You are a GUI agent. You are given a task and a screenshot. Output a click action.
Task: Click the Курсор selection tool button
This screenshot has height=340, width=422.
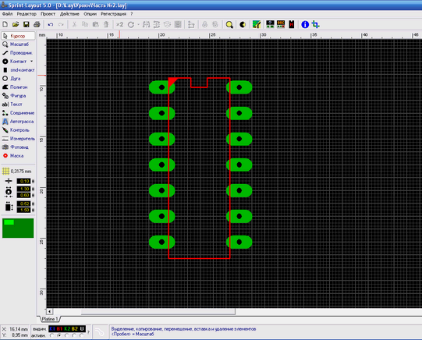(18, 36)
